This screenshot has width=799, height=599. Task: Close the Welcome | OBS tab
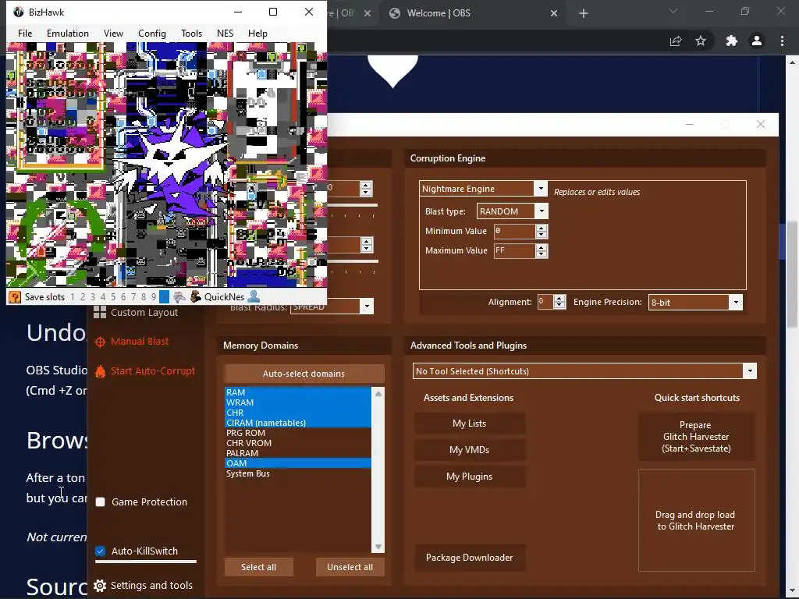point(554,13)
